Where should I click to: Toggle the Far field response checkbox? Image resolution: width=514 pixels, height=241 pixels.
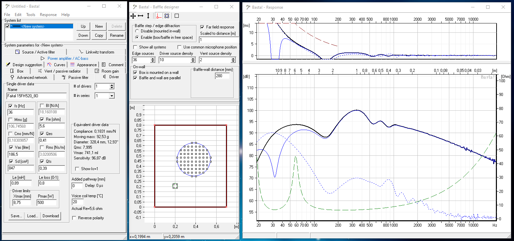[x=202, y=27]
